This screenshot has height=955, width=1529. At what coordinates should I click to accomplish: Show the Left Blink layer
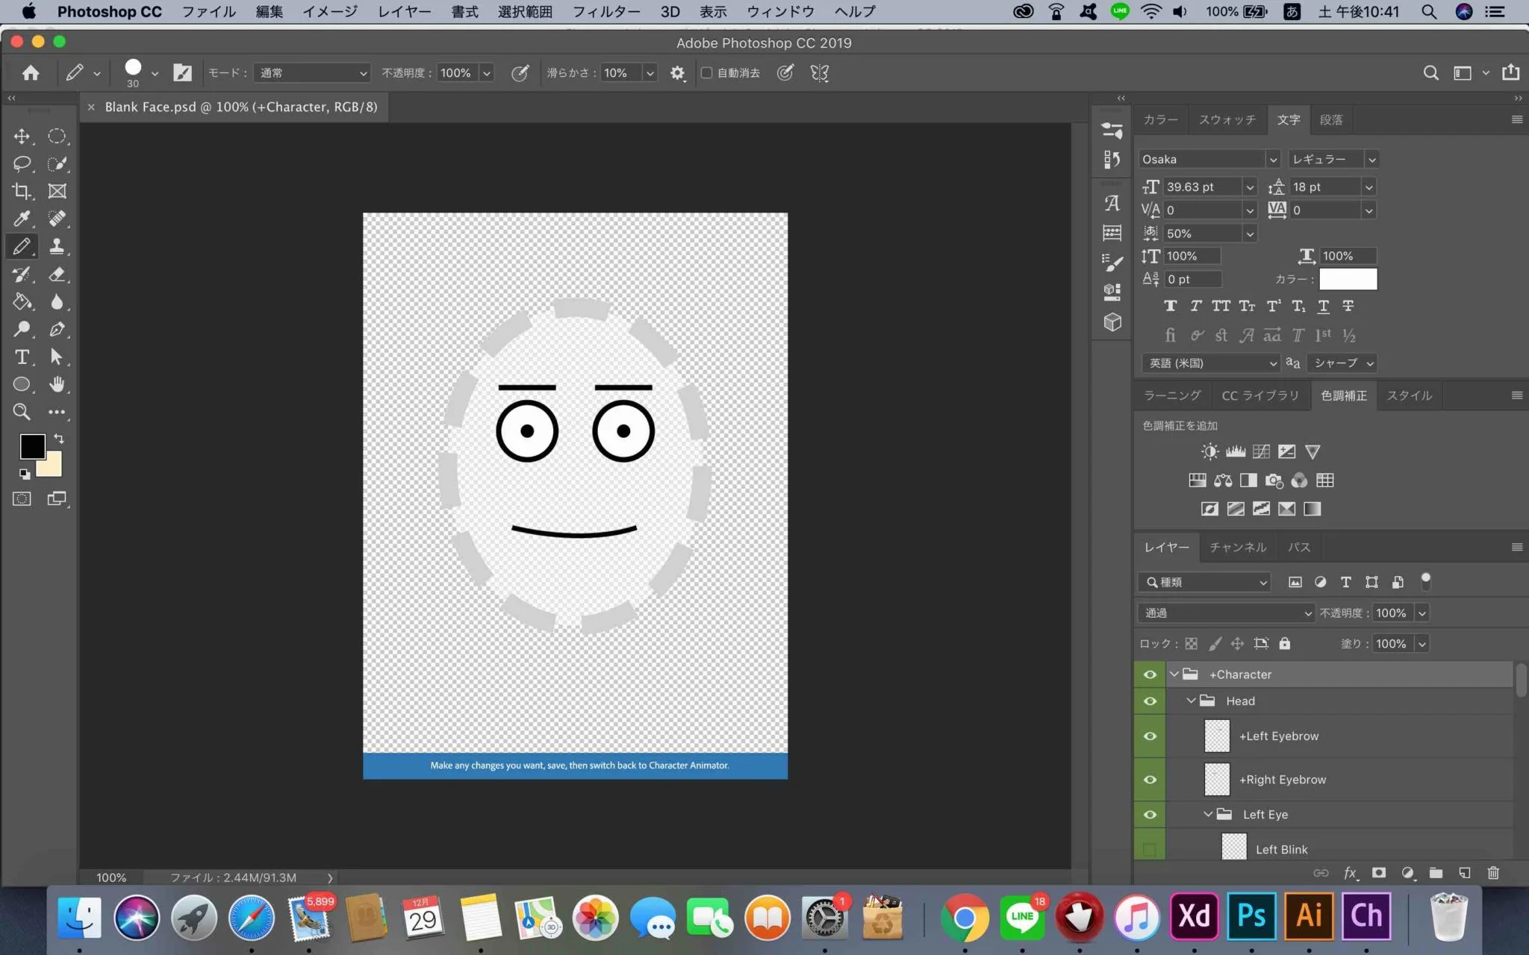click(x=1150, y=849)
